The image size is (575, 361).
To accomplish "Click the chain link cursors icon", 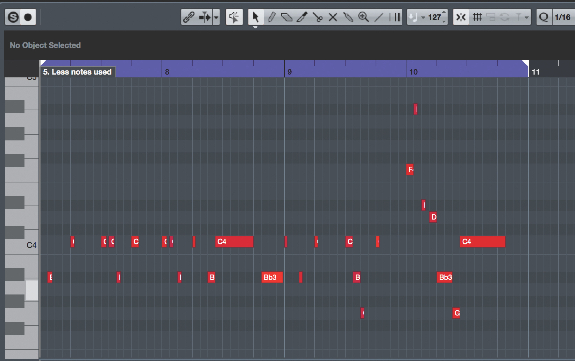I will (189, 17).
